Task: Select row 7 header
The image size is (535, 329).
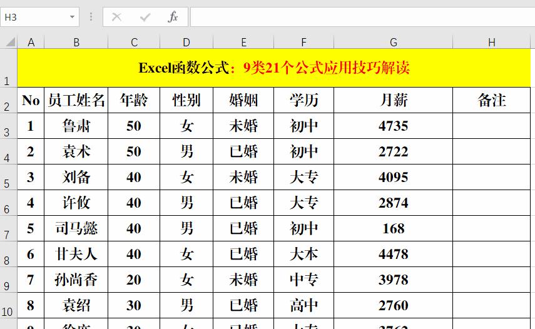Action: tap(9, 228)
